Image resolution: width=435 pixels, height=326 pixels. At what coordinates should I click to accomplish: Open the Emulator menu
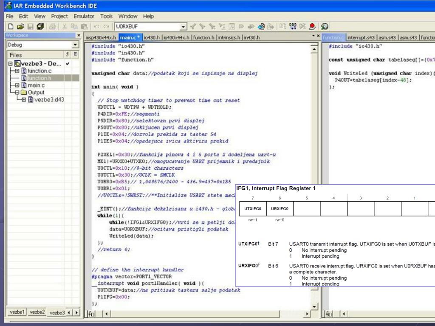pyautogui.click(x=84, y=17)
